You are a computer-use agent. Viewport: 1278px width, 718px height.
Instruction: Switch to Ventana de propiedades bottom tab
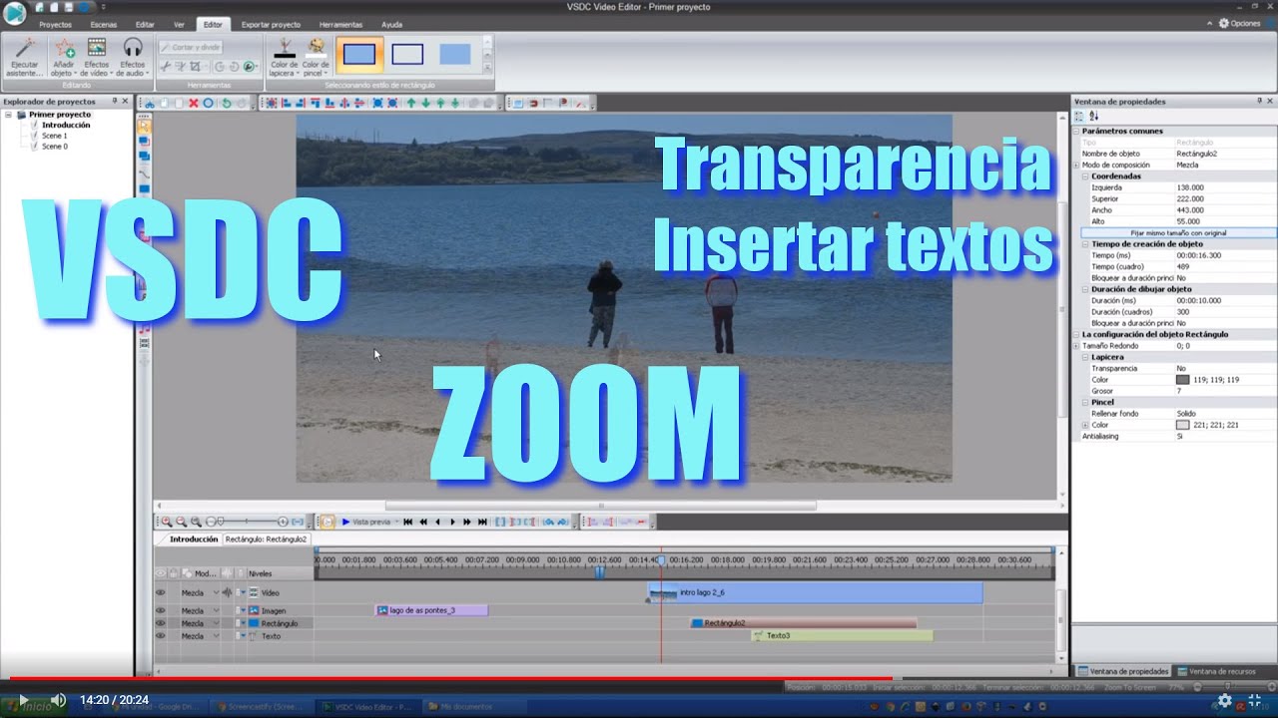(1122, 671)
